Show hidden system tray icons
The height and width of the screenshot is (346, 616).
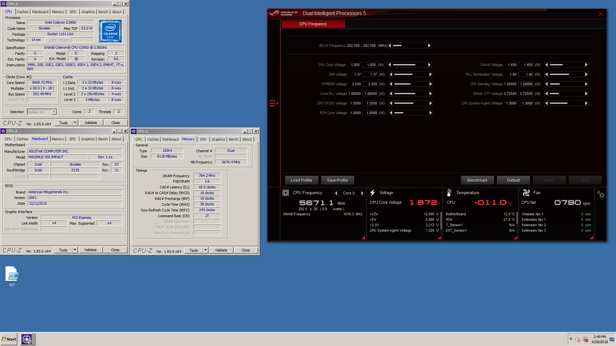pyautogui.click(x=571, y=339)
